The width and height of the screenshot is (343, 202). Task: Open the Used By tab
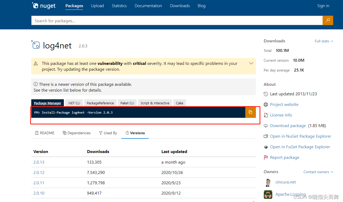pyautogui.click(x=108, y=133)
